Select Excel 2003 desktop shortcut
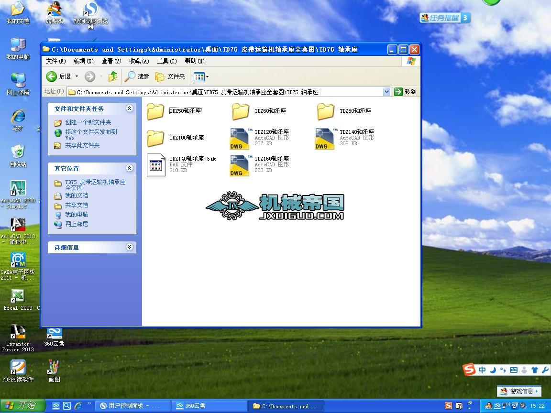551x413 pixels. (x=18, y=300)
